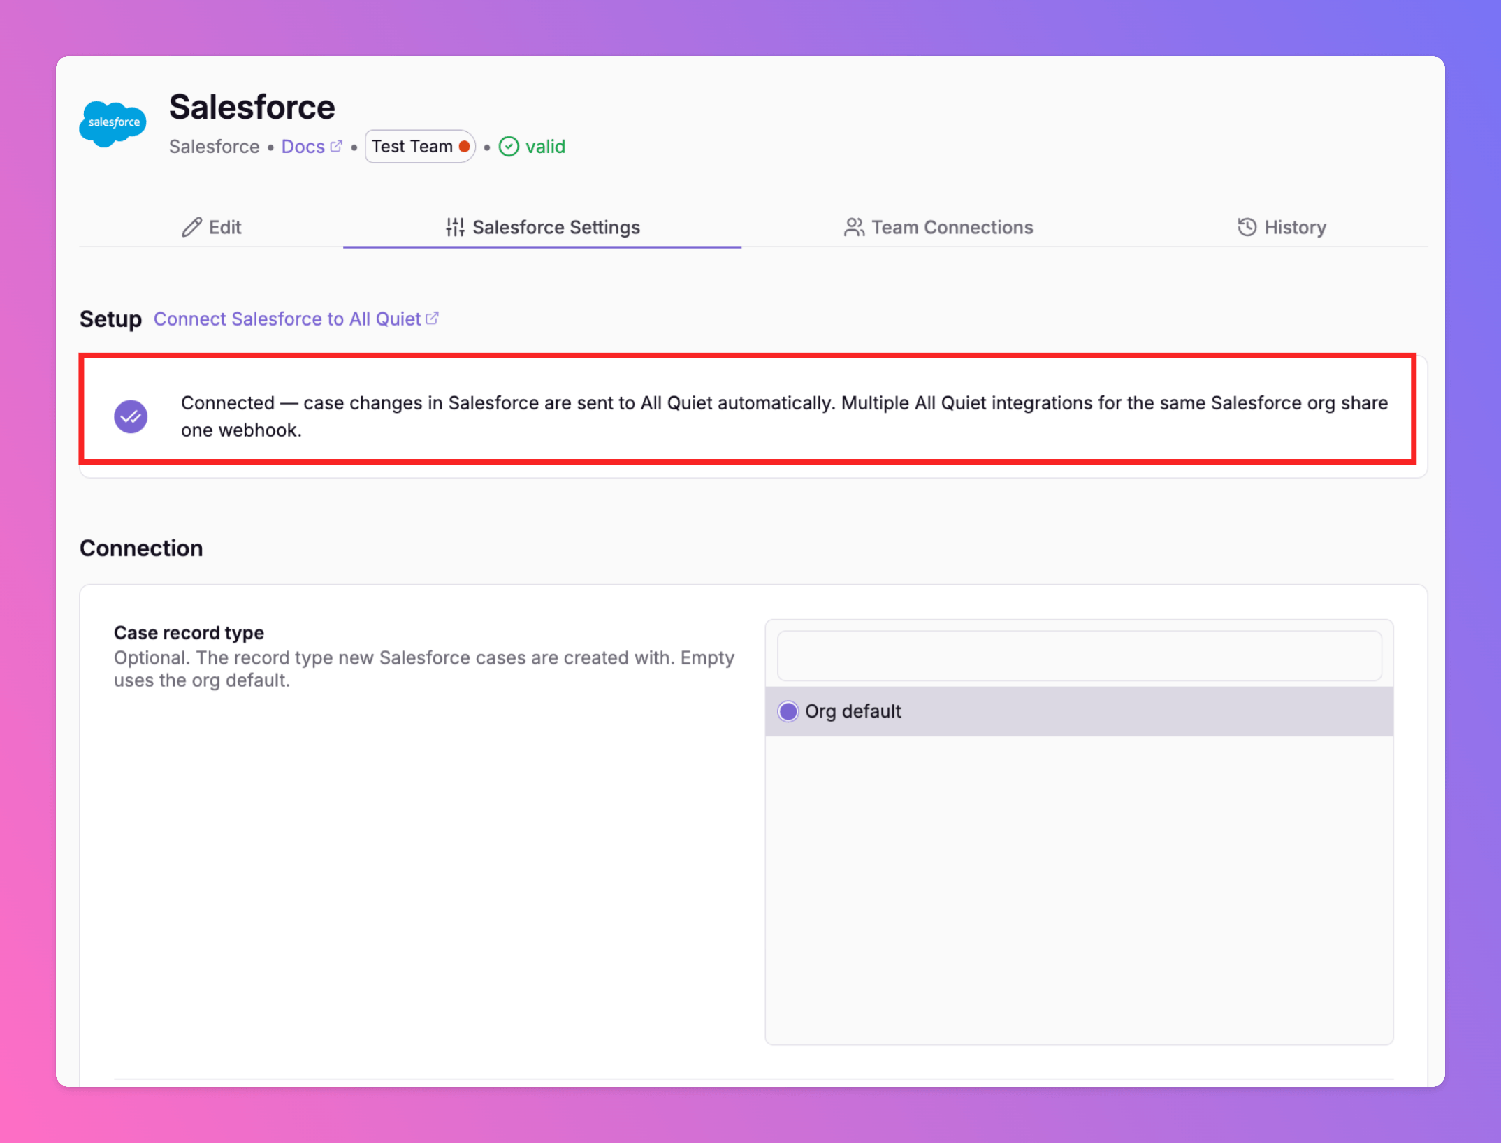1501x1143 pixels.
Task: Select the Org default option
Action: [1080, 711]
